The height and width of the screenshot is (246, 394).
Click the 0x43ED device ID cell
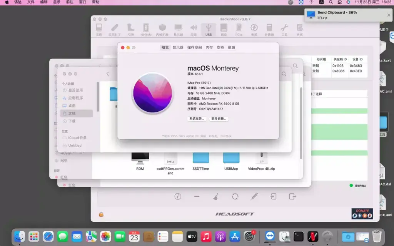[x=356, y=71]
